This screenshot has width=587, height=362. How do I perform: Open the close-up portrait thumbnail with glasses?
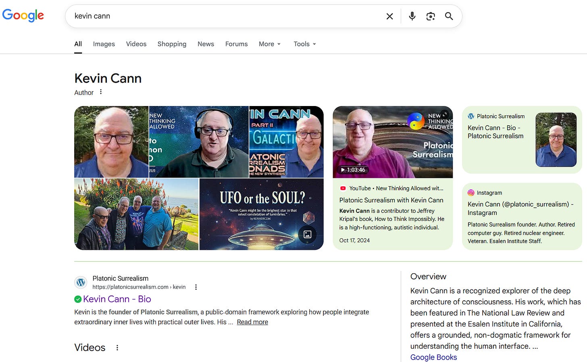111,142
